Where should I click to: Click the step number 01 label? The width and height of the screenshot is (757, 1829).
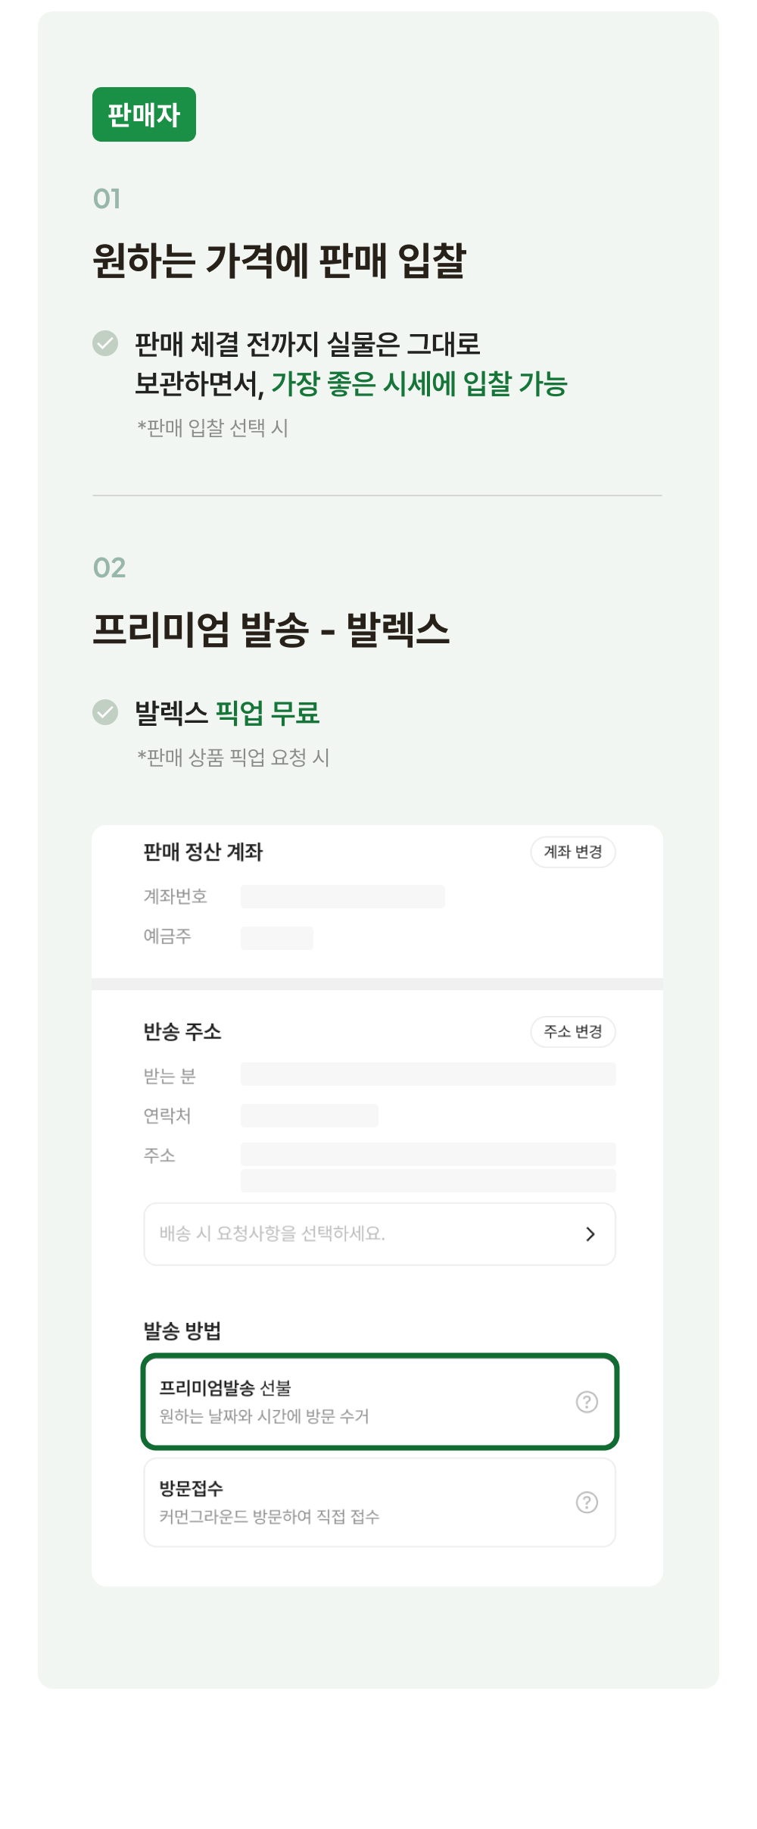pos(107,199)
